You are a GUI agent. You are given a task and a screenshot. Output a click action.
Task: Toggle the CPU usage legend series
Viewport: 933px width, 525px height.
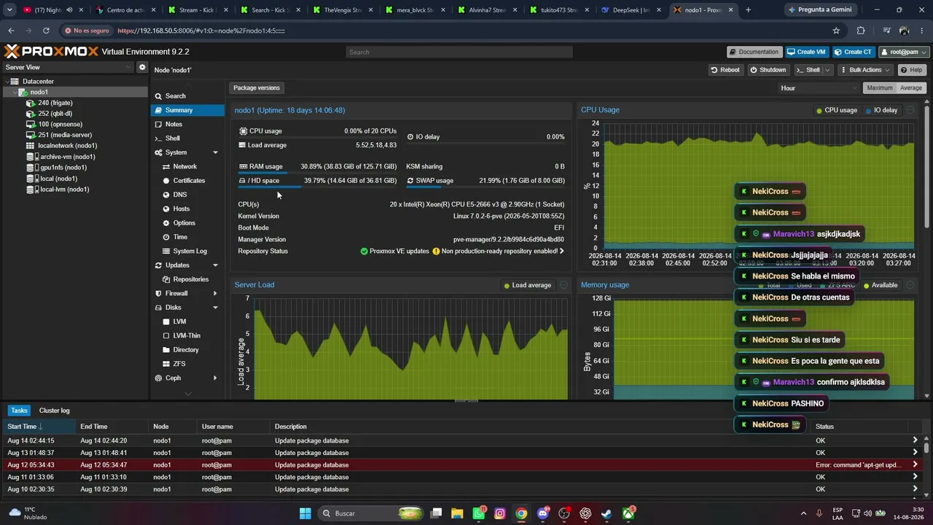click(836, 110)
